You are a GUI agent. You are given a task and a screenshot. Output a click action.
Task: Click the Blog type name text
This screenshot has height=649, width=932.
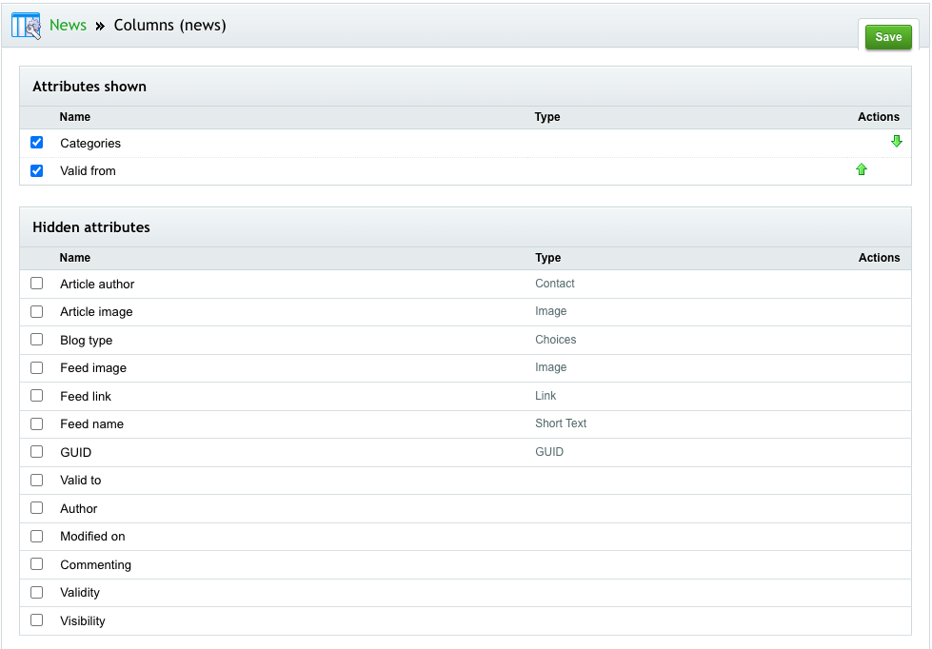87,341
